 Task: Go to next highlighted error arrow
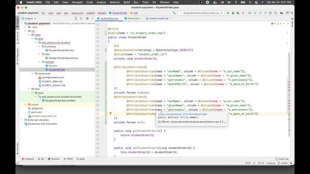(x=288, y=24)
